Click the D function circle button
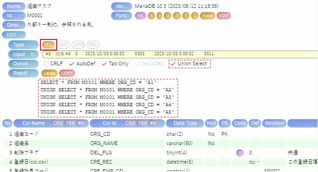 177,16
